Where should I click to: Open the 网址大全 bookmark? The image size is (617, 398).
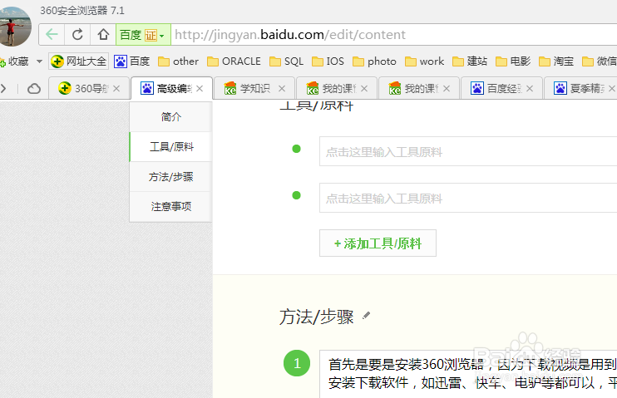point(79,61)
